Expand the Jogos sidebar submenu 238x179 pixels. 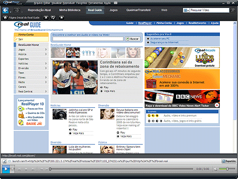coord(46,49)
